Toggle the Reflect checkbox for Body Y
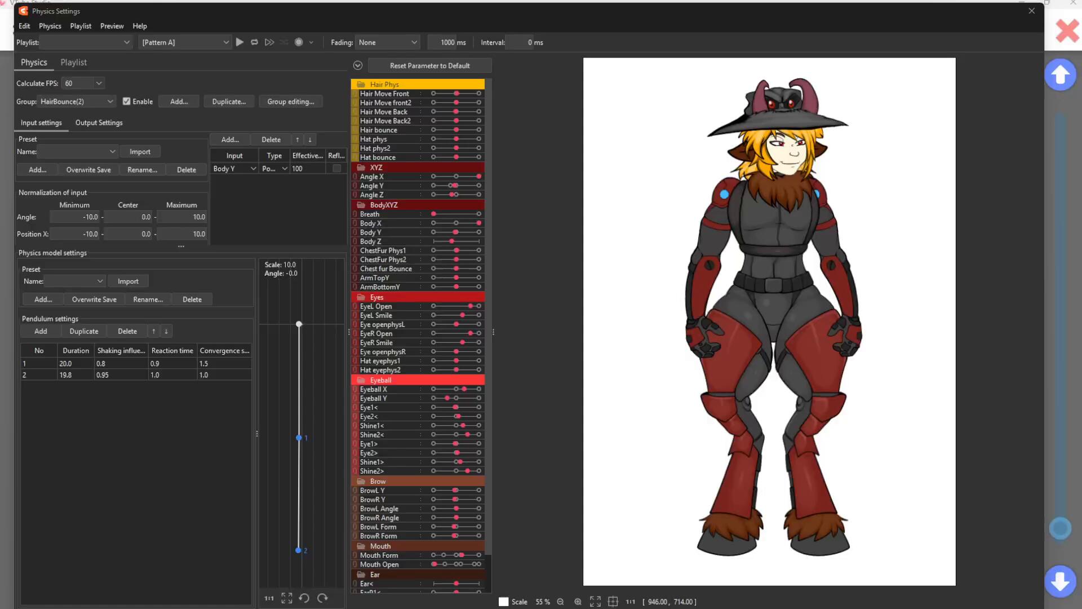Image resolution: width=1082 pixels, height=609 pixels. tap(337, 169)
